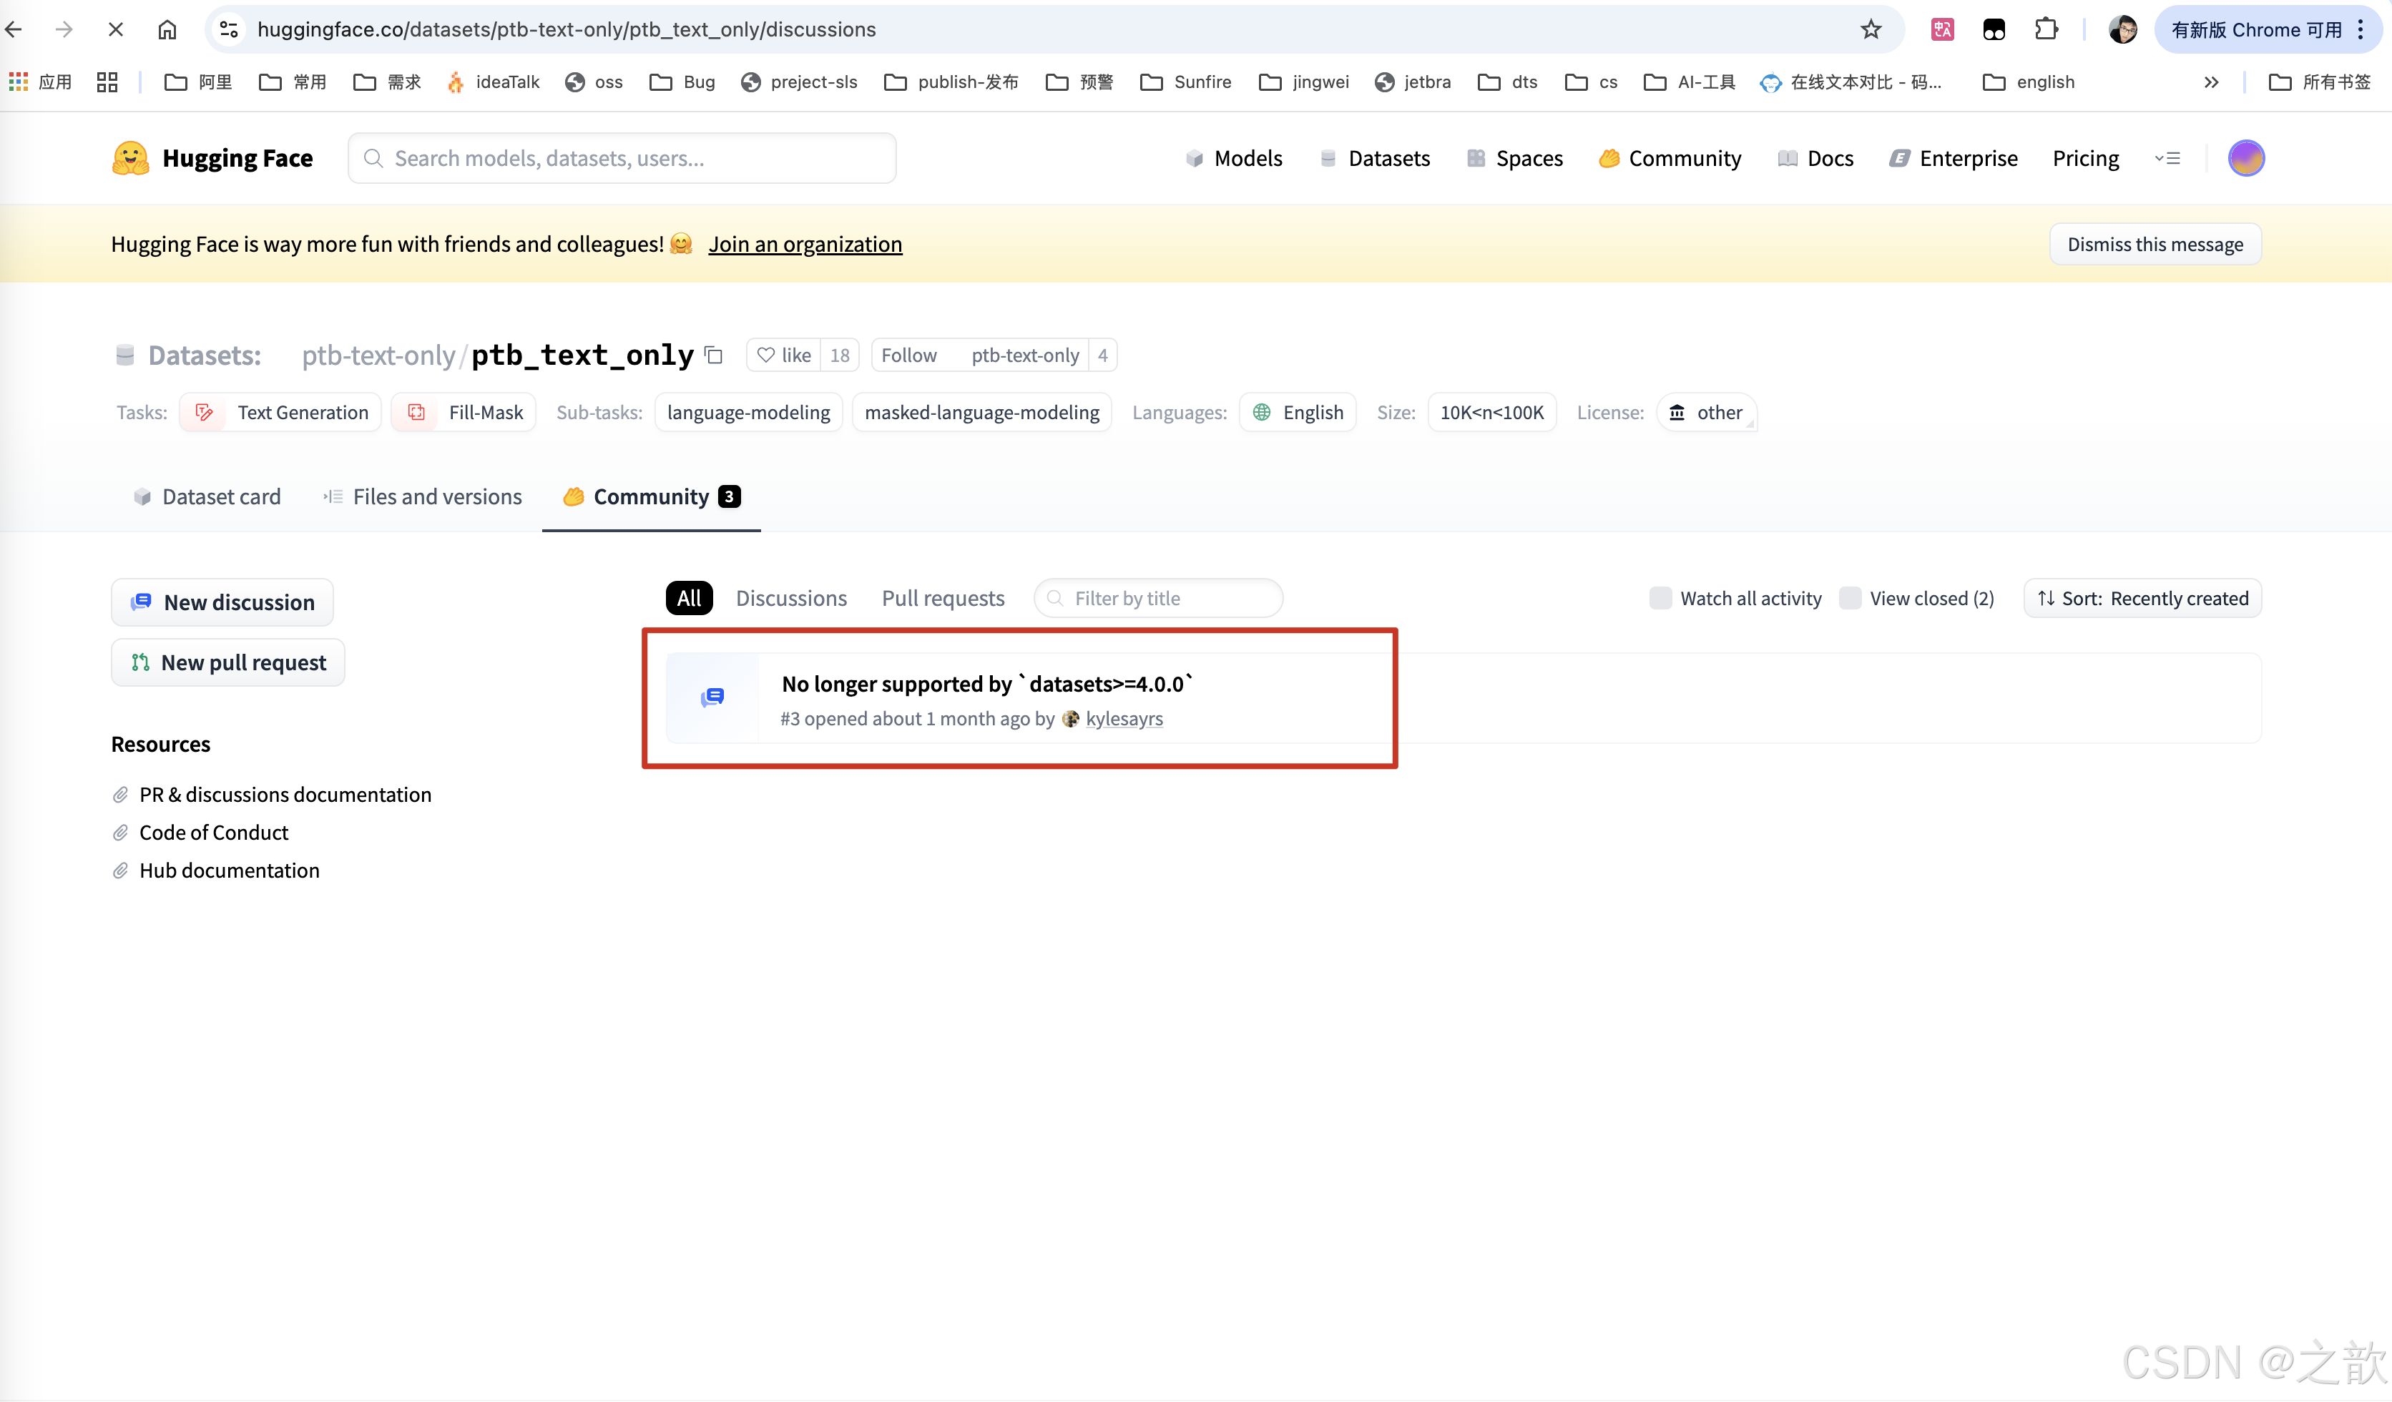The image size is (2392, 1402).
Task: Copy dataset name with the copy icon
Action: [x=714, y=355]
